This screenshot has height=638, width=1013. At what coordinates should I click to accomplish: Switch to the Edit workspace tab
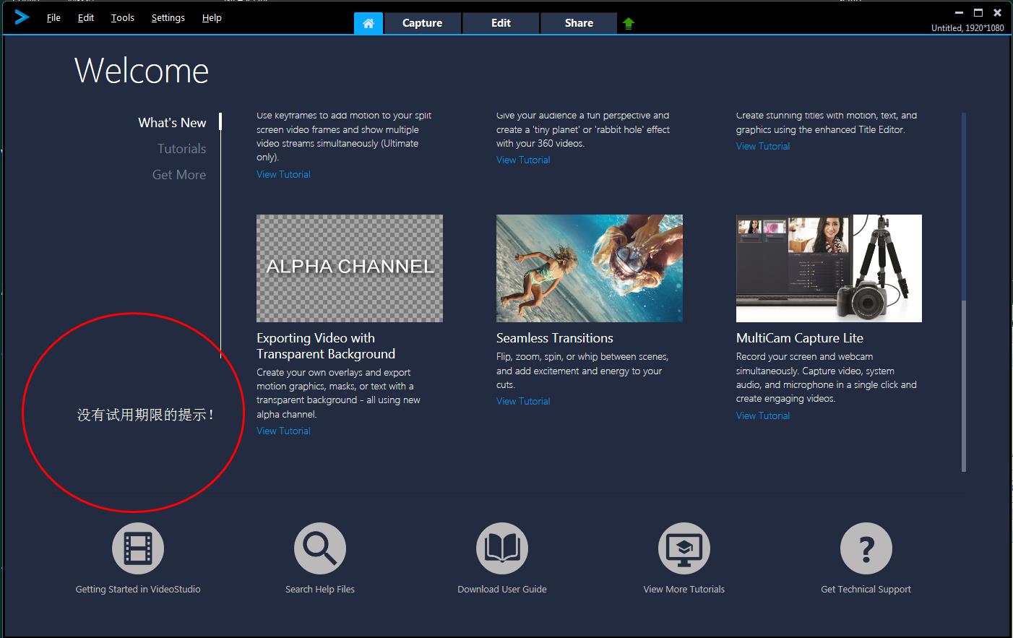click(x=501, y=23)
